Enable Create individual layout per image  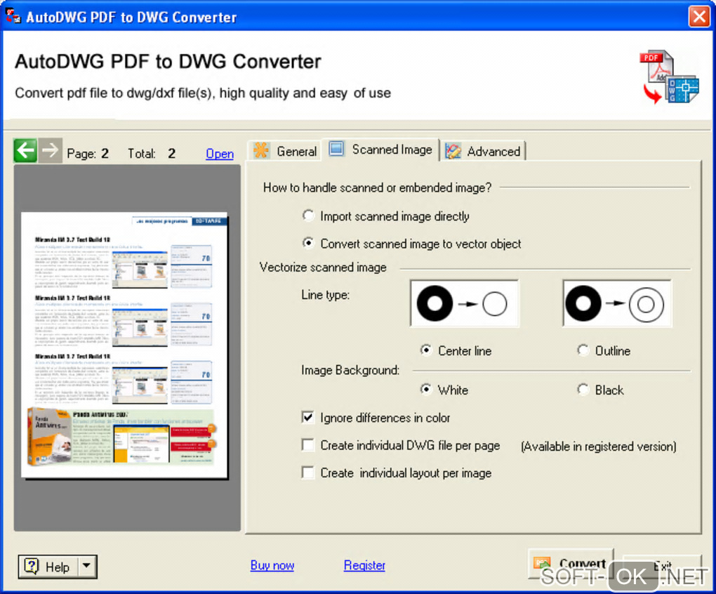click(x=397, y=473)
